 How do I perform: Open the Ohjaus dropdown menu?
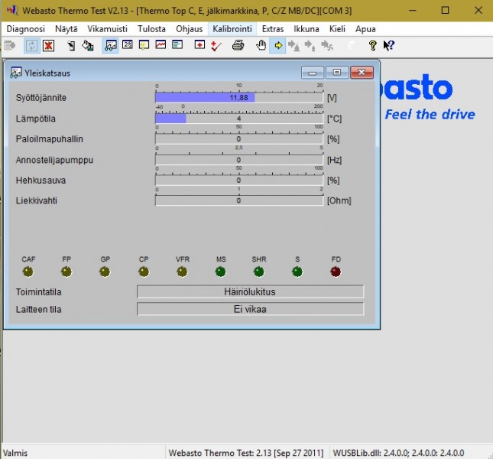190,29
